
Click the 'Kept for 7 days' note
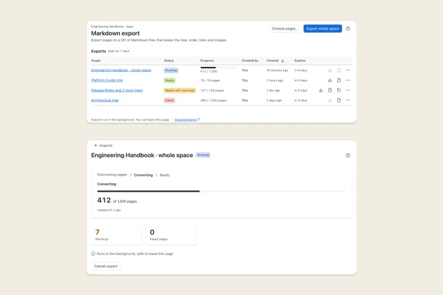(119, 51)
